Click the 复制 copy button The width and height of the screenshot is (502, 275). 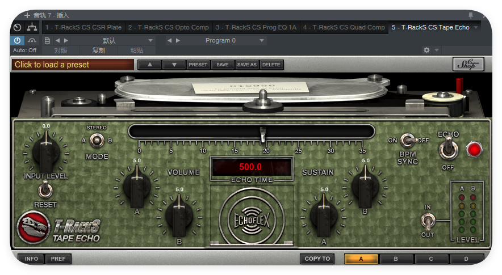click(99, 50)
